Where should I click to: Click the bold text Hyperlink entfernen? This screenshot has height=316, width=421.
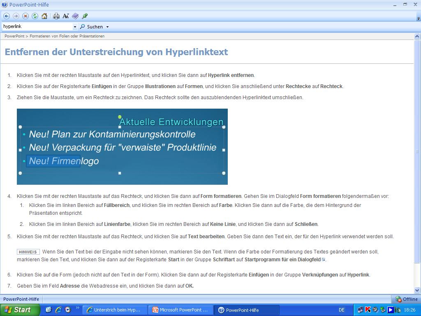[231, 75]
